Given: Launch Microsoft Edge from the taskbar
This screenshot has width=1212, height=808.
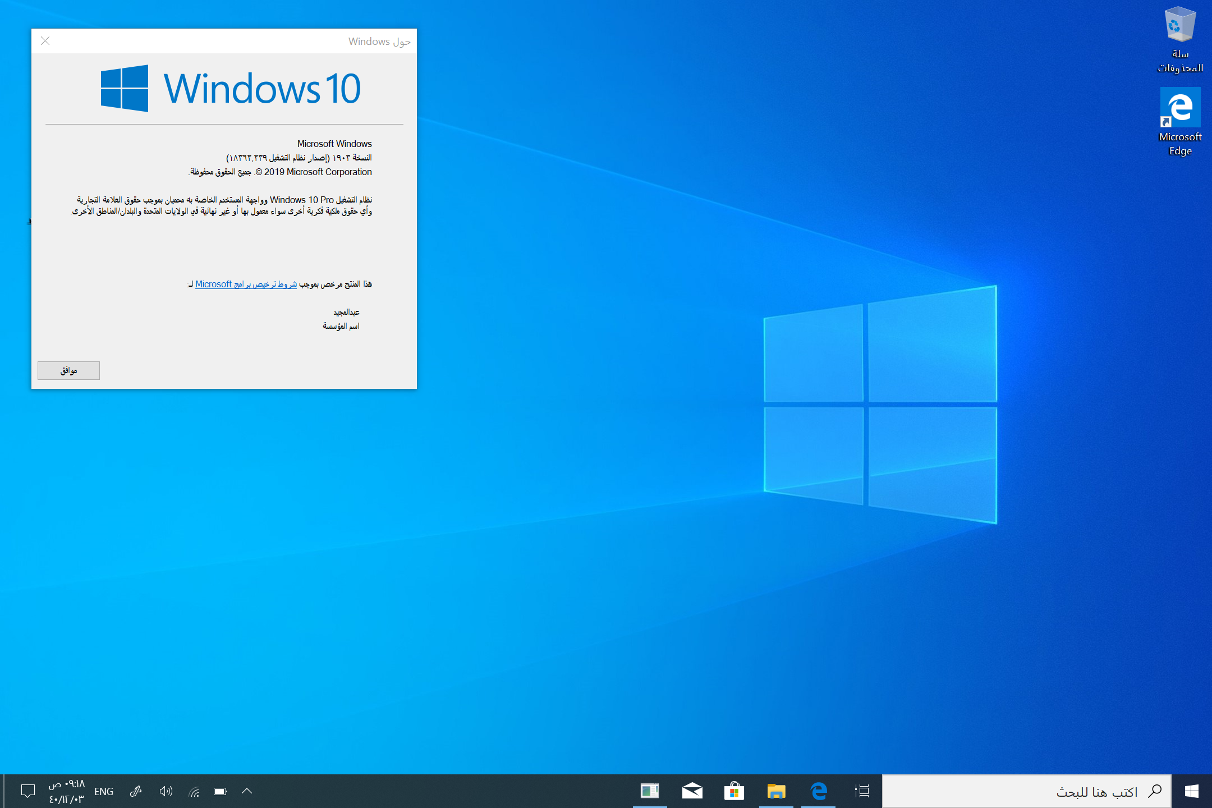Looking at the screenshot, I should pos(819,791).
